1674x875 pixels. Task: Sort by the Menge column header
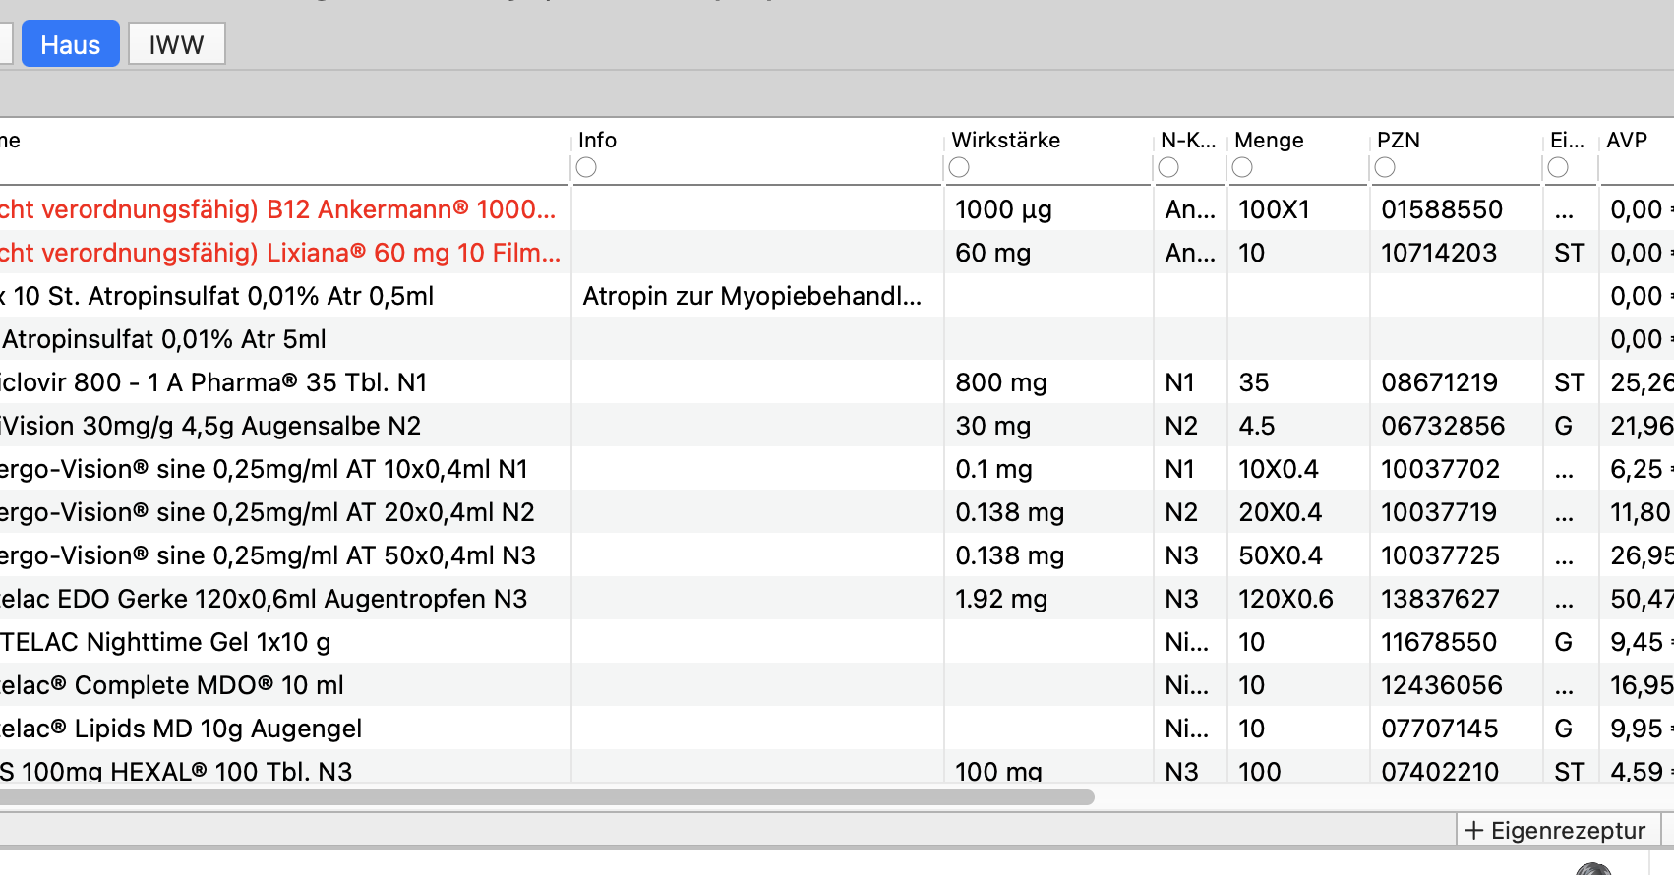(x=1270, y=140)
